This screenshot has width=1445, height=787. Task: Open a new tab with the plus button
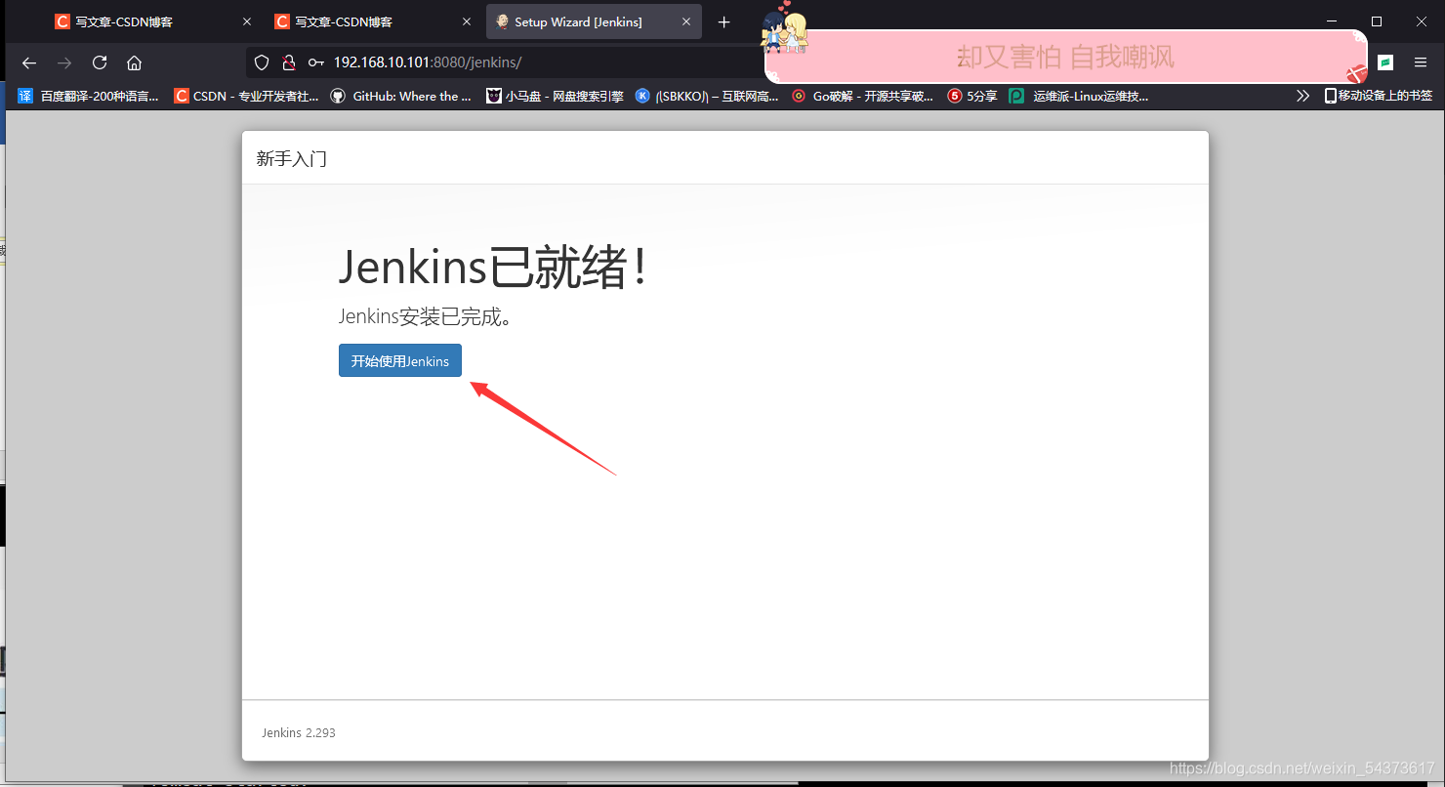click(x=723, y=21)
